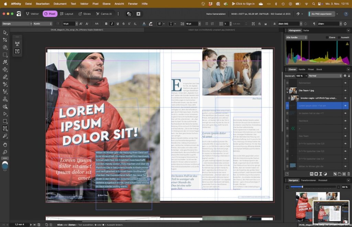The width and height of the screenshot is (352, 227).
Task: Pick the Zoom magnifier tool
Action: coord(5,152)
